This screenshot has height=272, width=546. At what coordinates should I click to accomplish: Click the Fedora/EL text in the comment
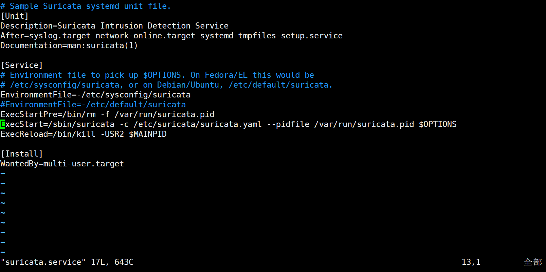(226, 75)
